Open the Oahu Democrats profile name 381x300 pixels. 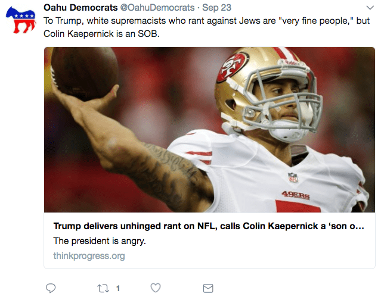pyautogui.click(x=76, y=7)
